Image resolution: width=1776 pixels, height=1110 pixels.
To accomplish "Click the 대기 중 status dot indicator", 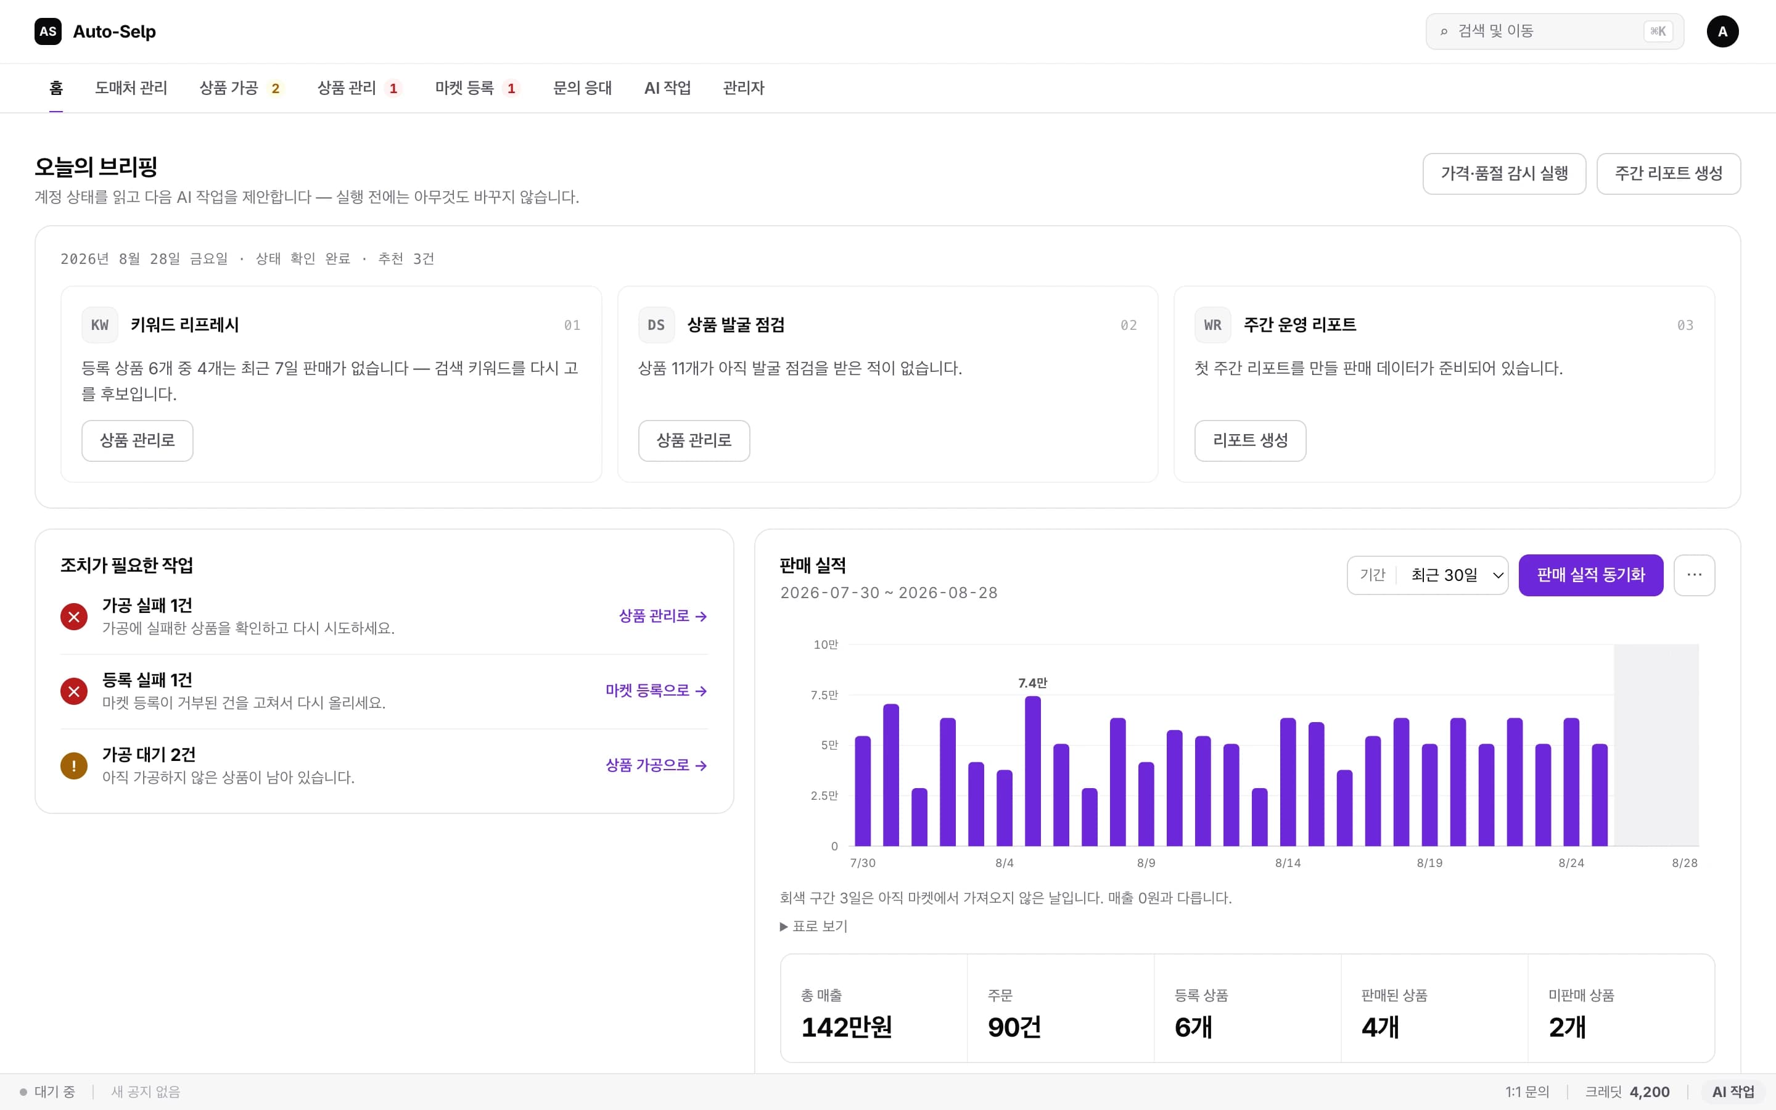I will point(23,1092).
